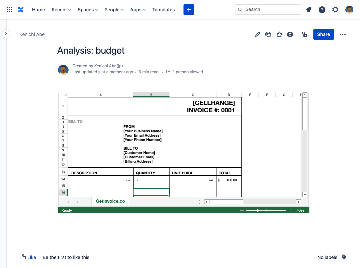
Task: Edit the page with pencil icon
Action: click(x=257, y=34)
